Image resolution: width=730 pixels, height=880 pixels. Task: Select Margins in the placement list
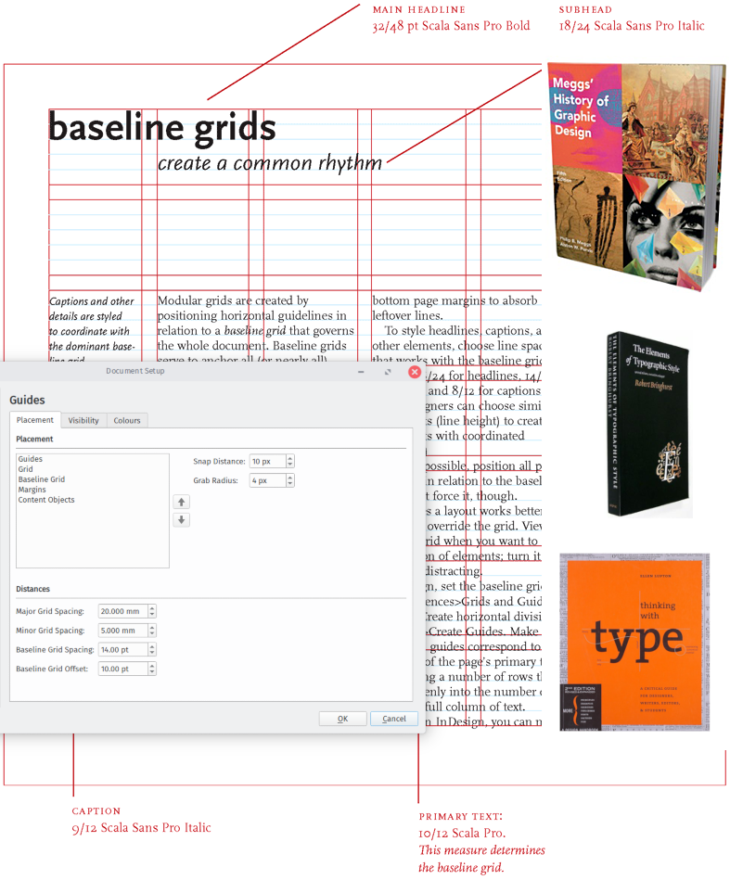pyautogui.click(x=32, y=490)
